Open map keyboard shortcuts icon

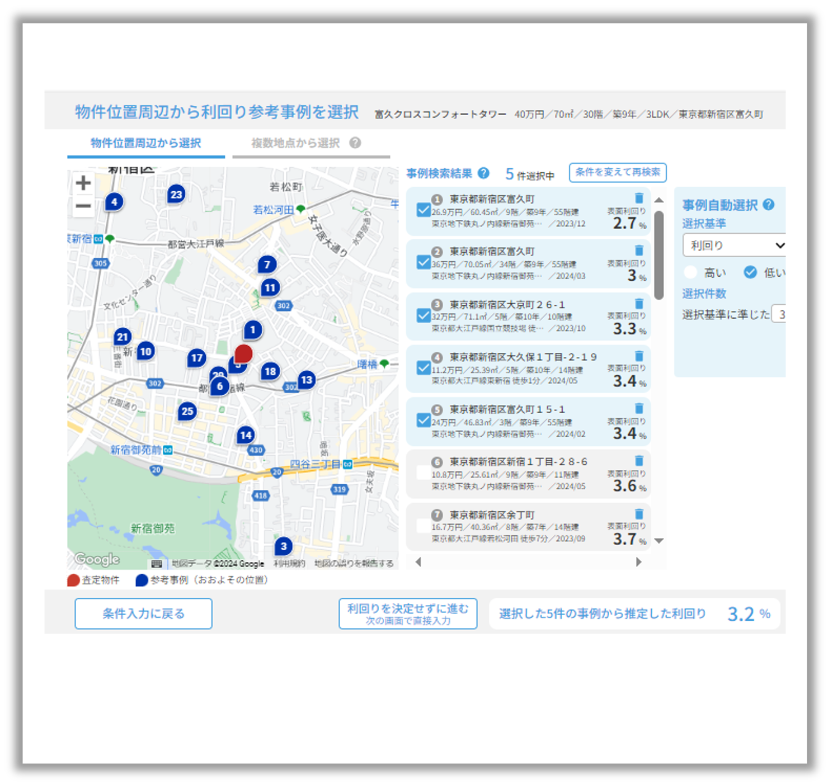tap(157, 564)
